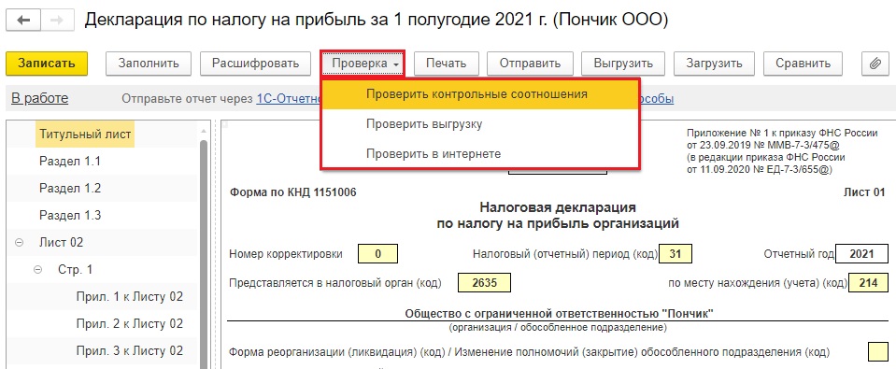
Task: Click the location code field 214
Action: (869, 283)
